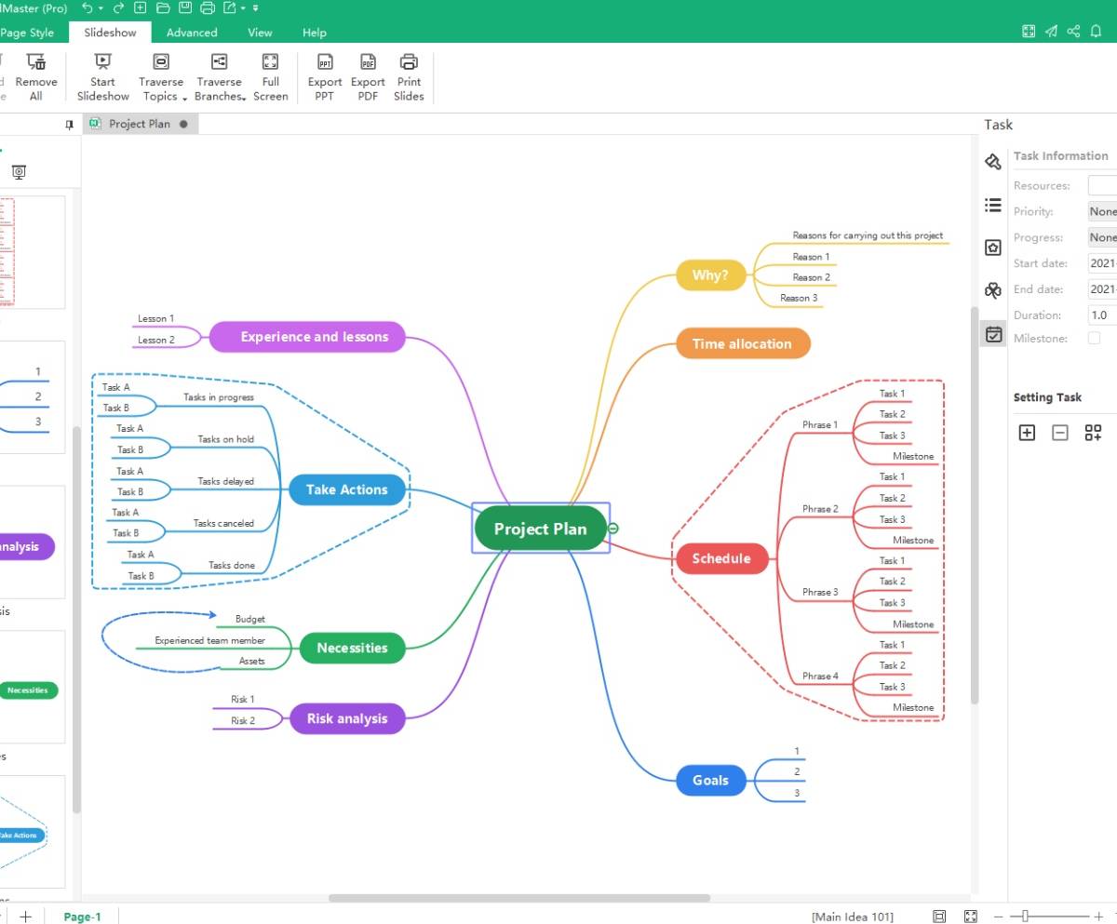
Task: Click Remove All slides icon
Action: coord(36,62)
